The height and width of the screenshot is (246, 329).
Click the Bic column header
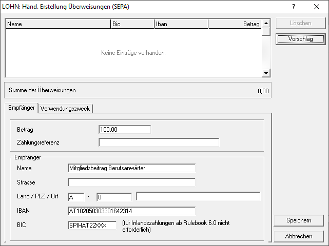(132, 24)
